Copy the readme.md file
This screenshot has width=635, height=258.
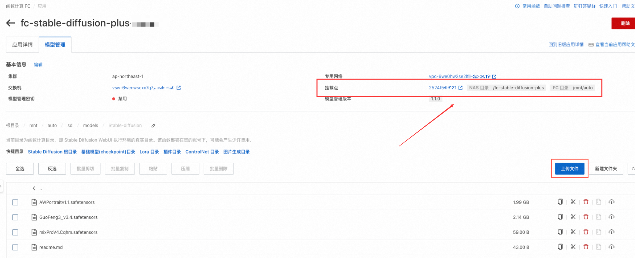[x=560, y=247]
